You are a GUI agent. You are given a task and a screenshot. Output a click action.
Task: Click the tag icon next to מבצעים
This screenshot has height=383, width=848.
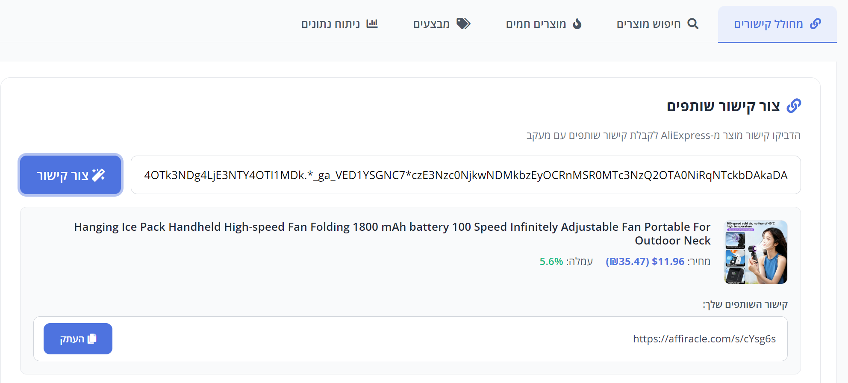[x=464, y=24]
